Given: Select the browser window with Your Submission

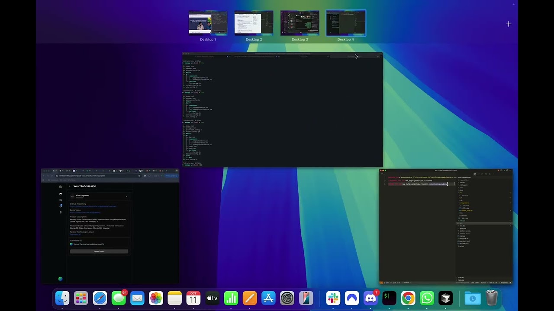Looking at the screenshot, I should 110,226.
